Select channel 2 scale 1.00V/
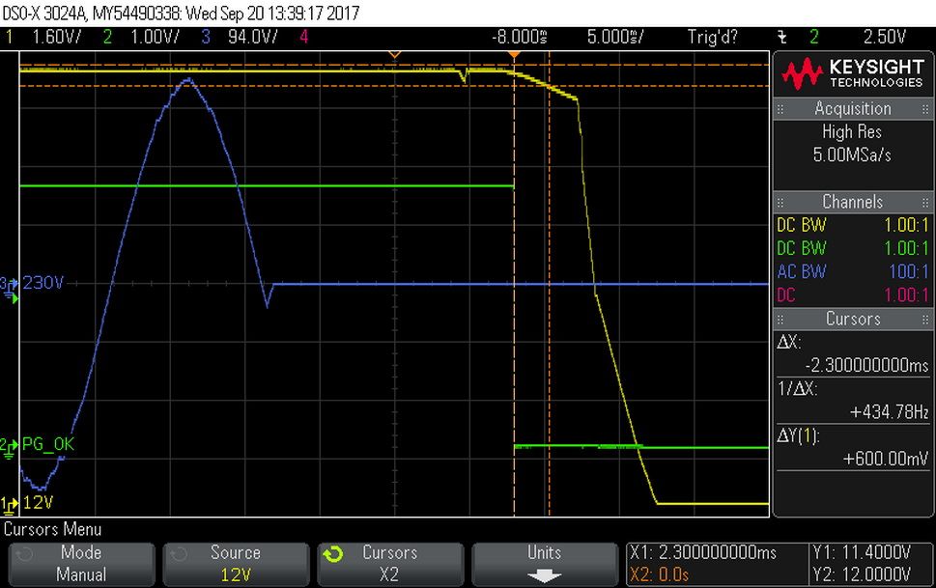This screenshot has height=588, width=936. pos(155,37)
